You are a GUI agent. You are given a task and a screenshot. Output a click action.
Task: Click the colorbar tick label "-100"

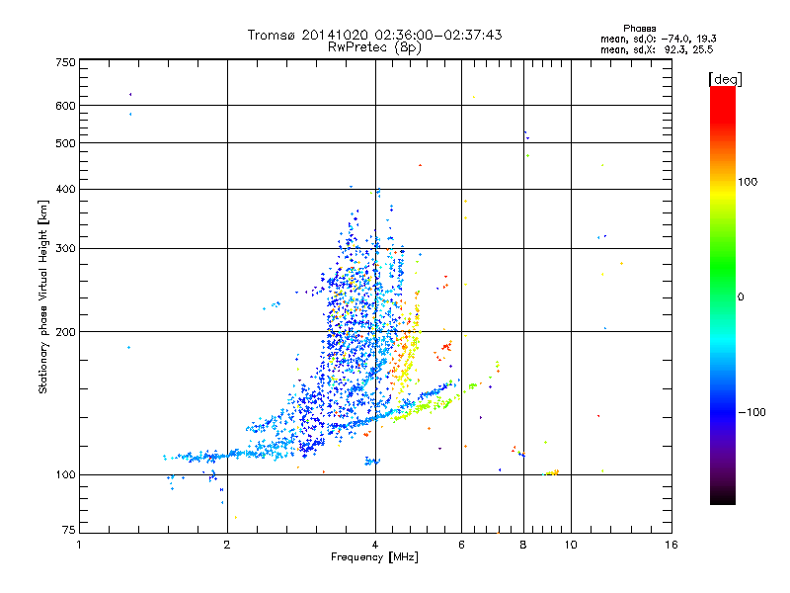751,412
